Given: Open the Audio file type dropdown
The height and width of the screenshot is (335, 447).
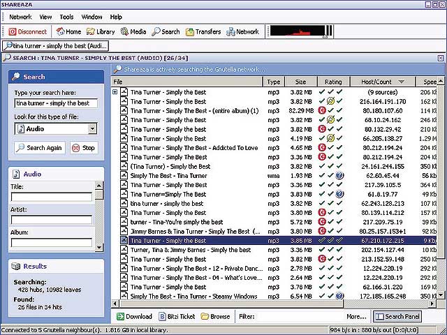Looking at the screenshot, I should [92, 128].
